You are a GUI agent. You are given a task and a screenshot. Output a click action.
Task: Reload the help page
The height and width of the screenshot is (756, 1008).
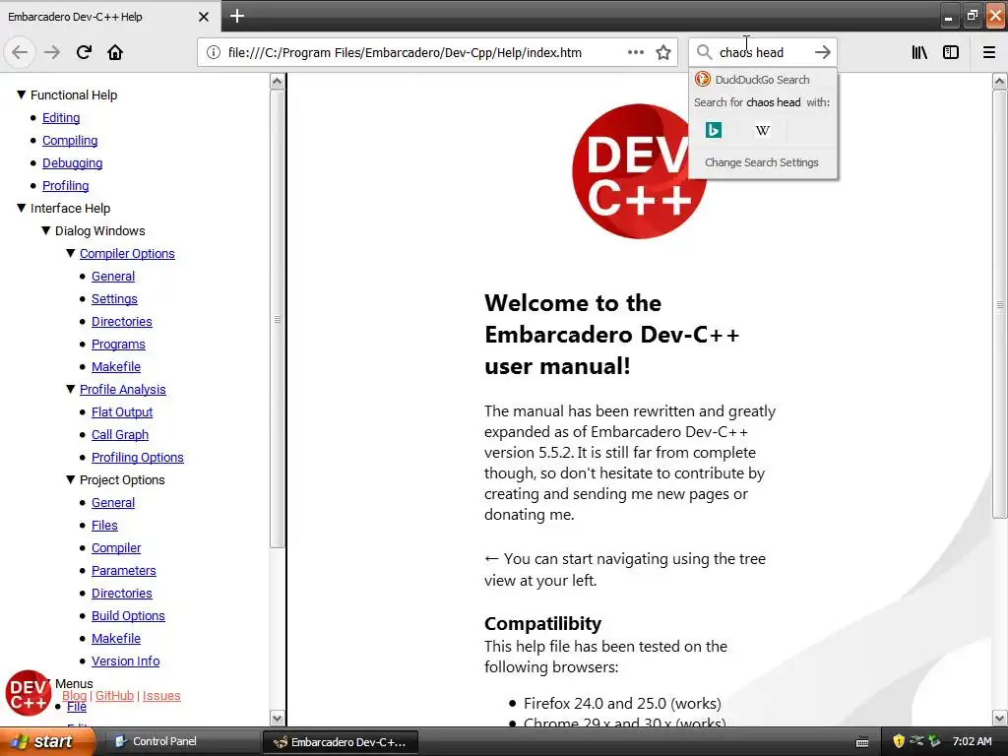[x=84, y=52]
